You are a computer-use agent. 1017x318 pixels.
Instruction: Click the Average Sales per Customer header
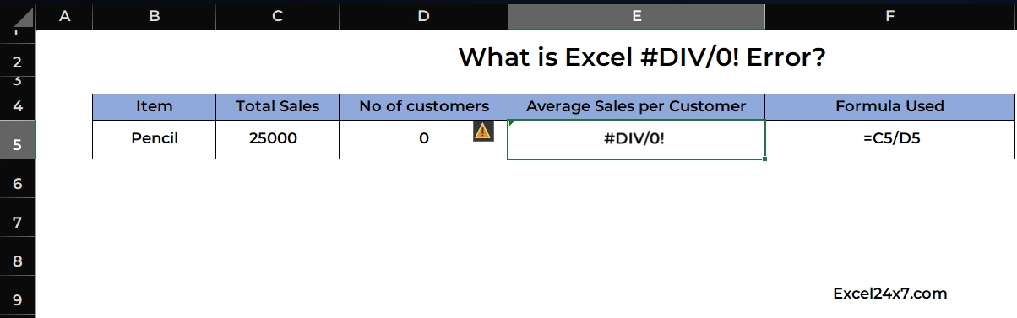click(636, 106)
